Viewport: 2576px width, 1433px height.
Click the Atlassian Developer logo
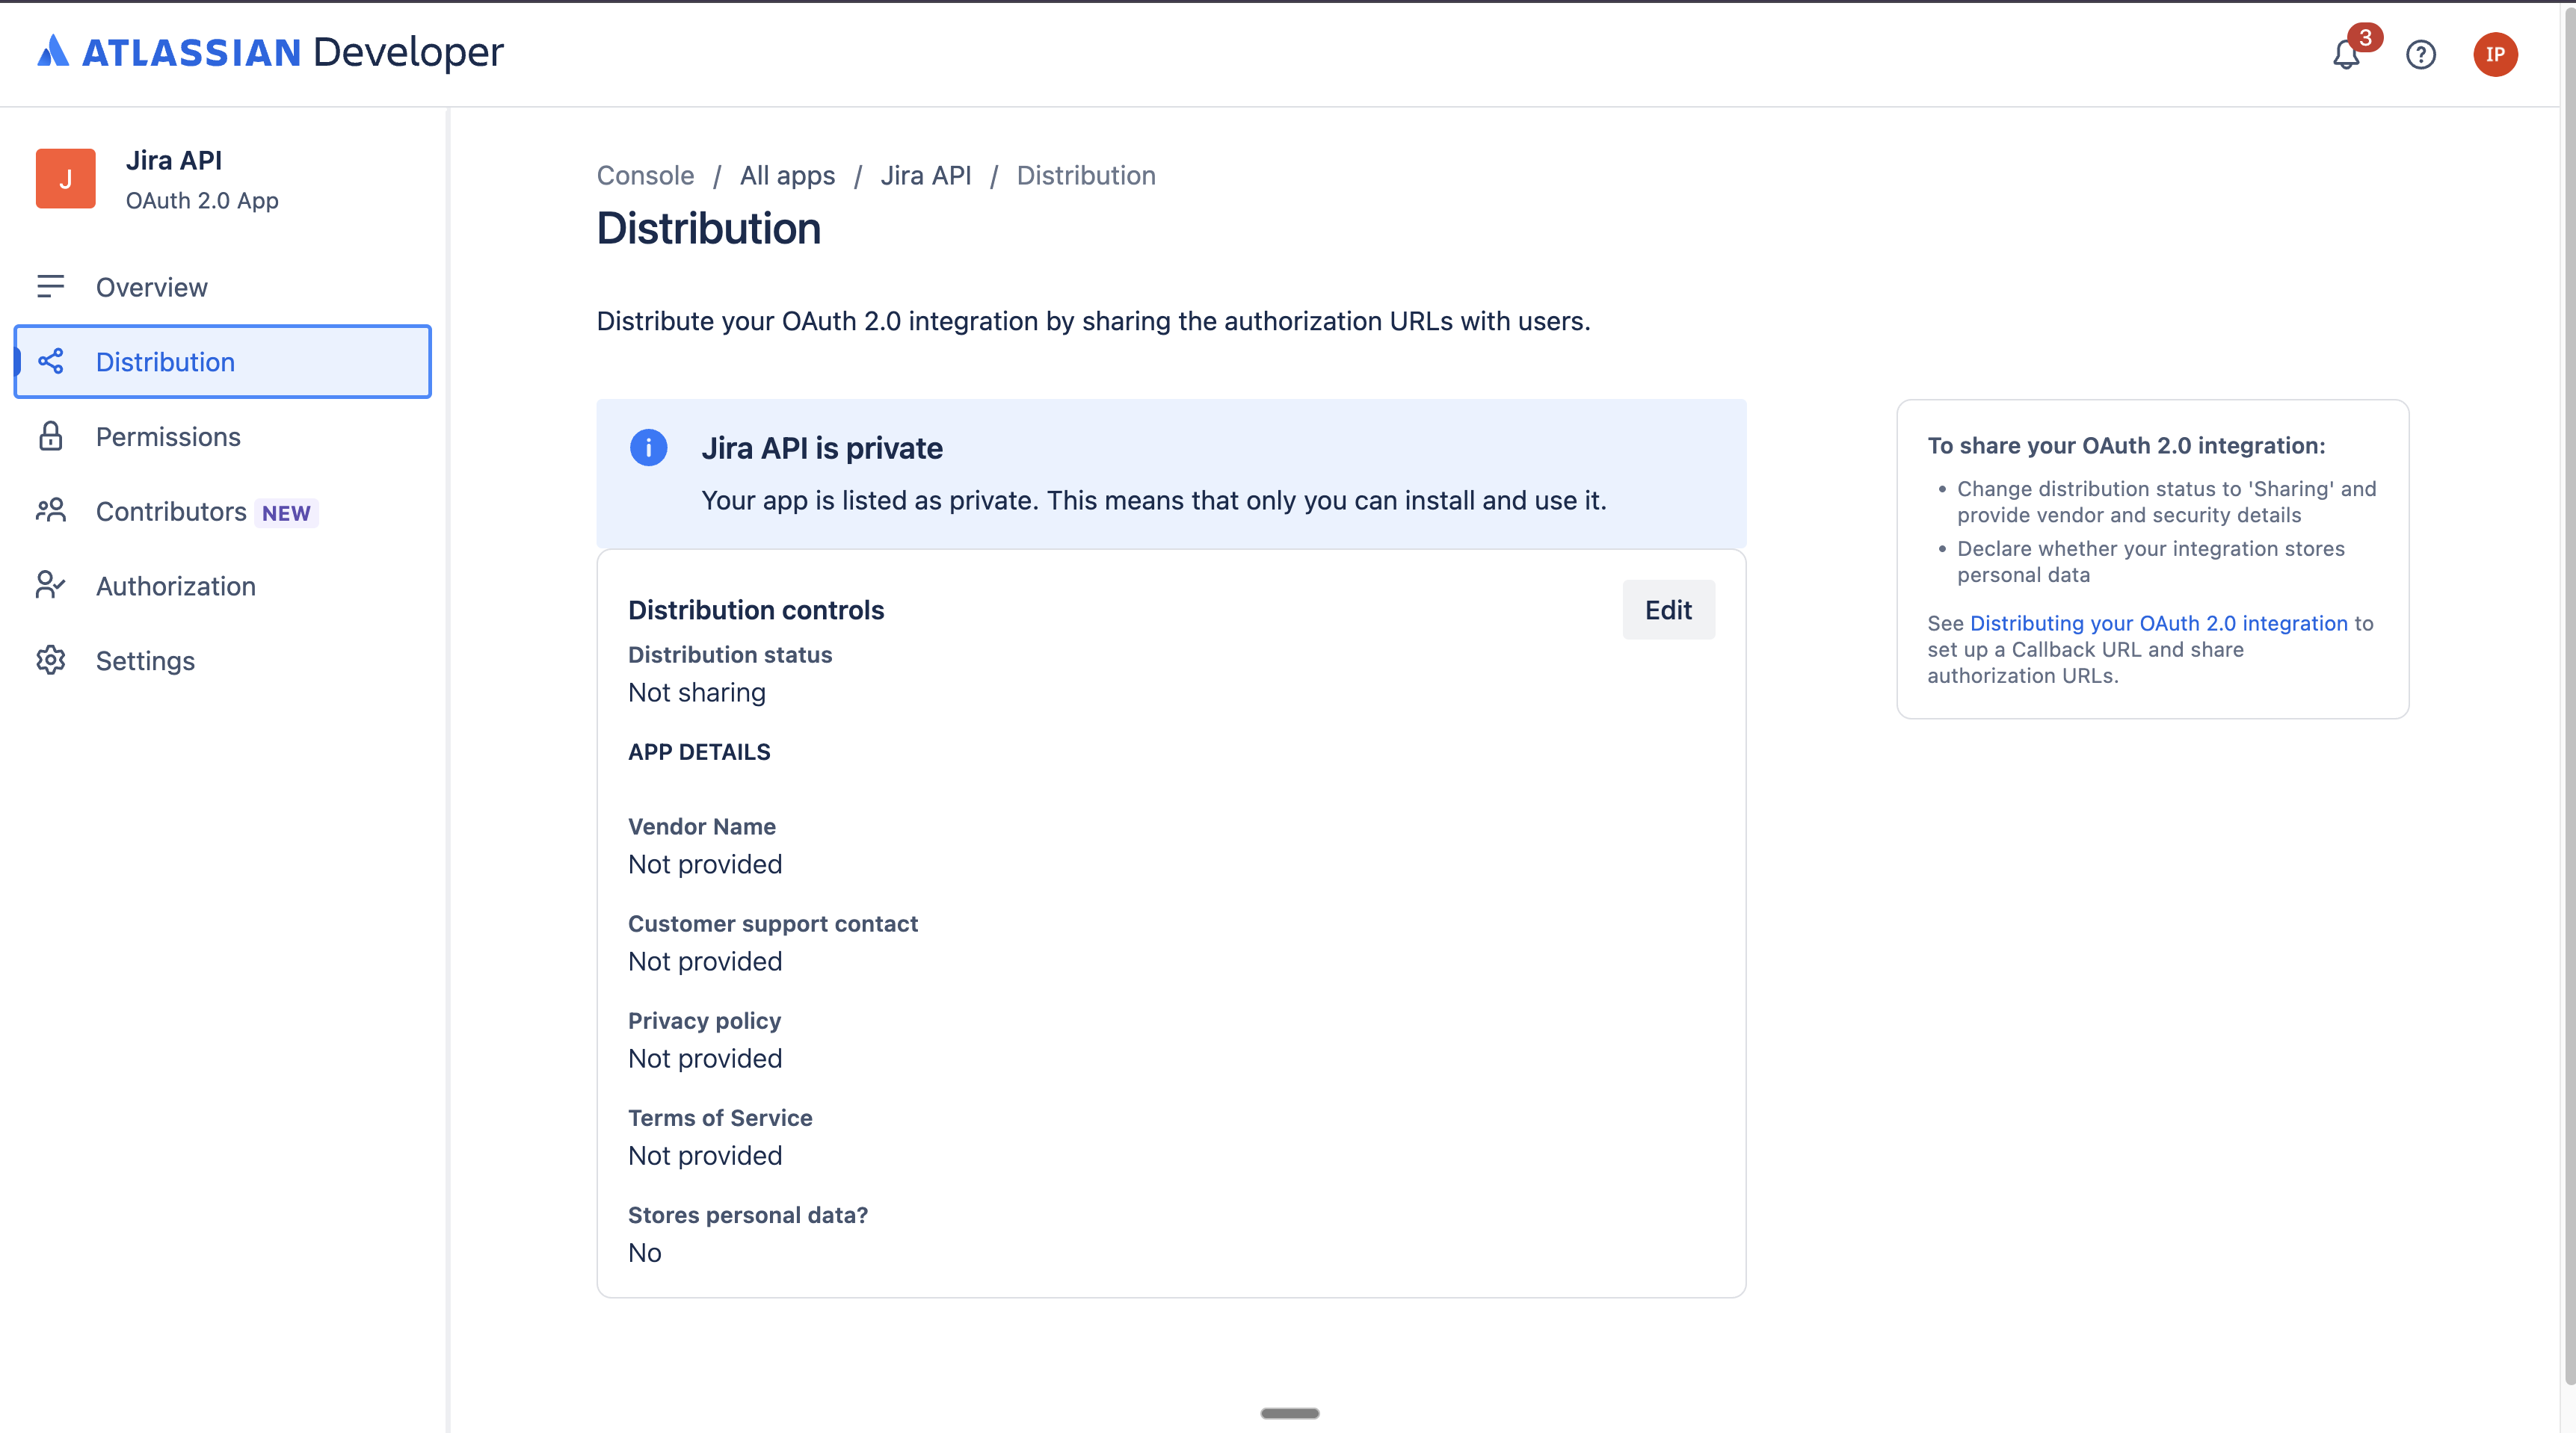[x=270, y=52]
